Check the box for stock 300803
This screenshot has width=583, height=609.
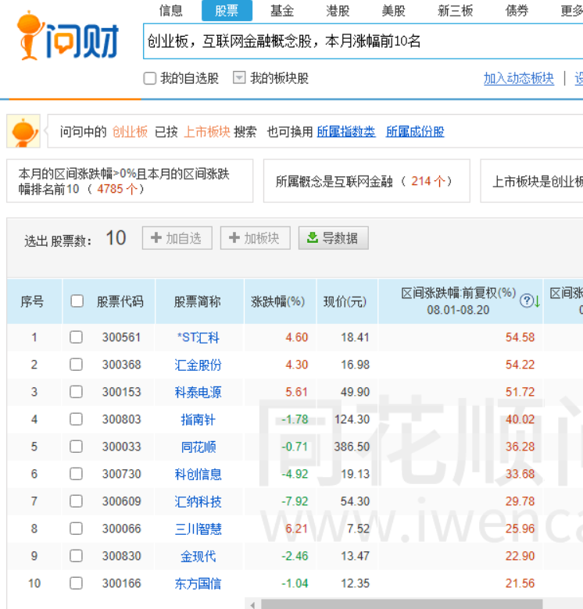76,419
